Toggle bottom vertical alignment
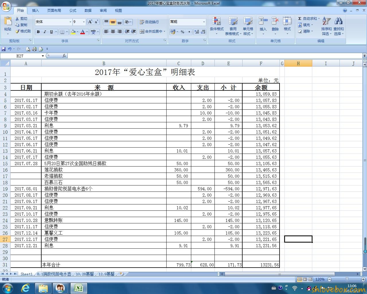The image size is (367, 294). pyautogui.click(x=120, y=22)
